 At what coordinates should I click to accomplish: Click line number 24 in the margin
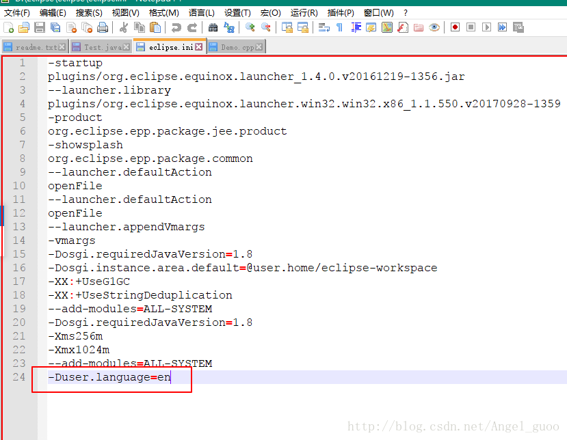coord(18,377)
